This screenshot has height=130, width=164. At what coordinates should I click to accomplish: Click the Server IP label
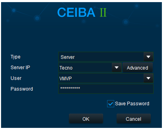20,68
